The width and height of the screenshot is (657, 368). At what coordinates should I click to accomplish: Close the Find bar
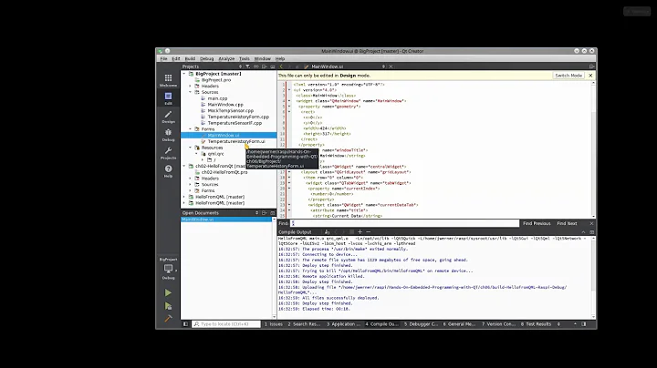coord(591,223)
